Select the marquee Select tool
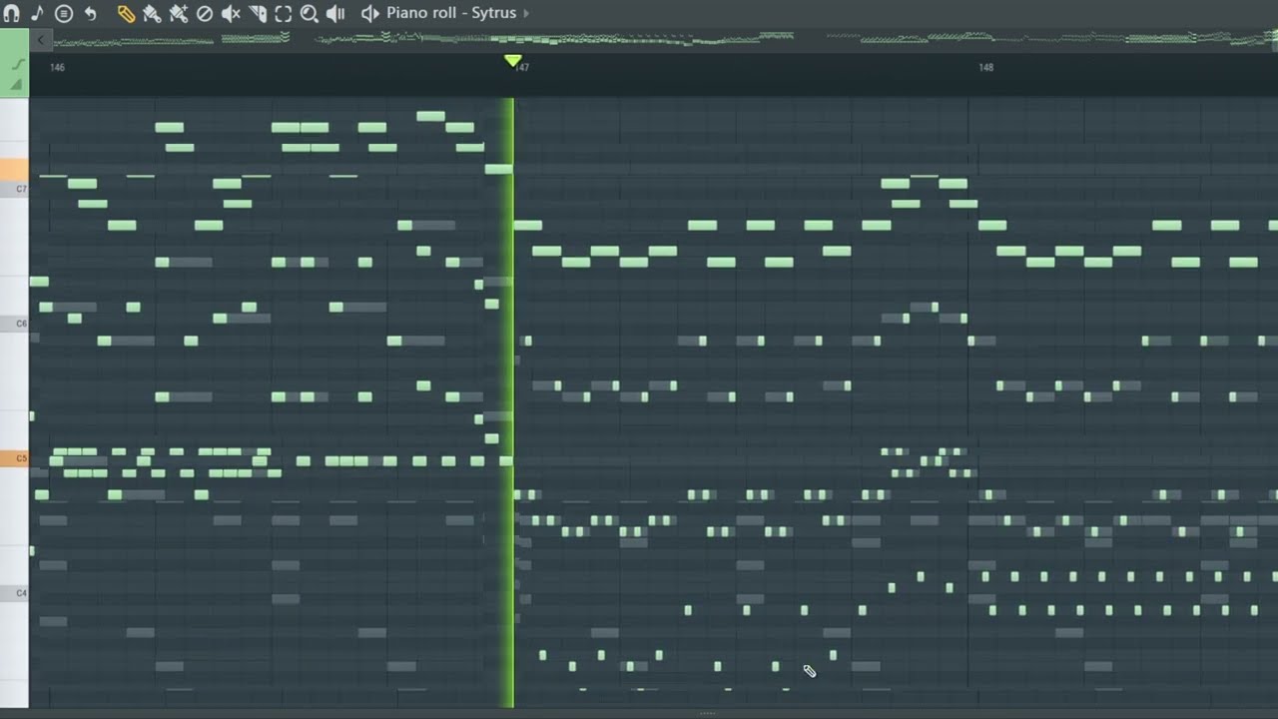1278x719 pixels. click(x=284, y=13)
